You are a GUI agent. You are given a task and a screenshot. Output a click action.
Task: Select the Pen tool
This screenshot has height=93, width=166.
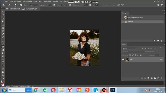point(3,59)
